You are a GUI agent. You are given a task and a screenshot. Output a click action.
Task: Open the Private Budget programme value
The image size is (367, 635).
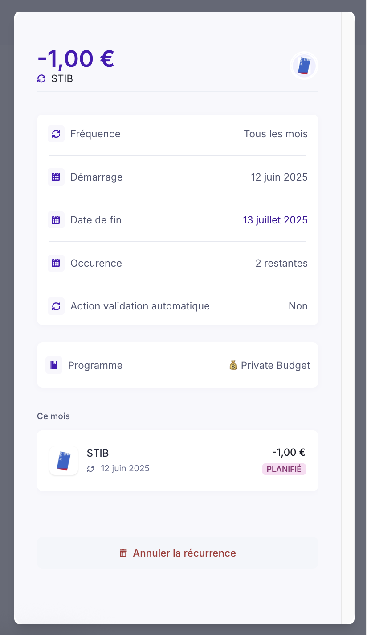click(269, 365)
